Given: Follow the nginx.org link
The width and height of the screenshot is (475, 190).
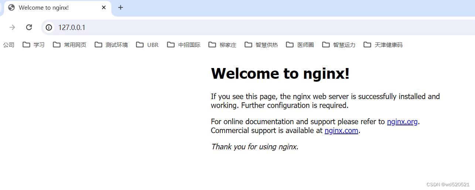Looking at the screenshot, I should (x=402, y=122).
